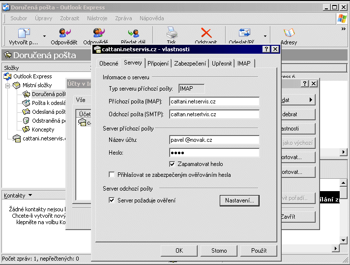The height and width of the screenshot is (265, 350).
Task: Open the Soubor menu
Action: point(19,18)
